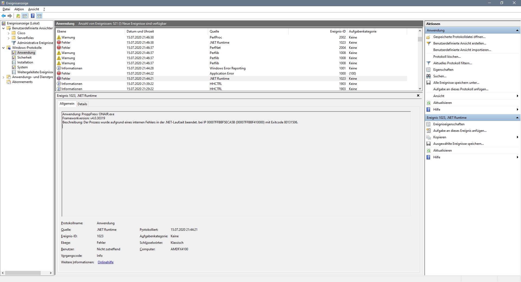Click the back arrow toolbar button
Viewport: 521px width, 282px height.
click(x=4, y=16)
